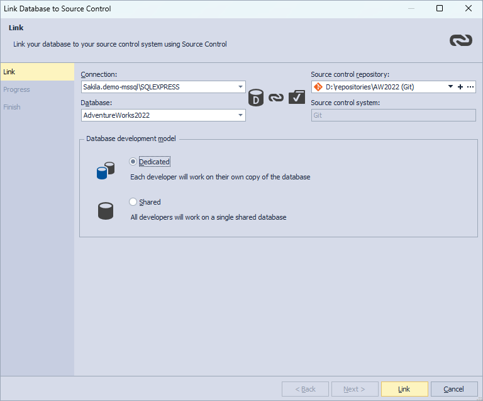The height and width of the screenshot is (401, 483).
Task: Click the Link button
Action: pyautogui.click(x=404, y=389)
